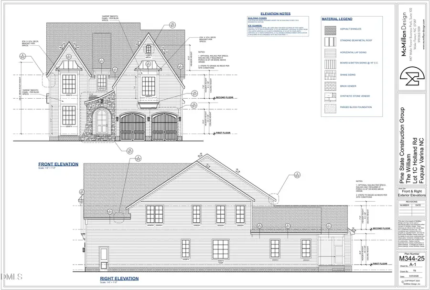Click the asphalt shingles legend swatch
The height and width of the screenshot is (290, 430).
tap(330, 31)
